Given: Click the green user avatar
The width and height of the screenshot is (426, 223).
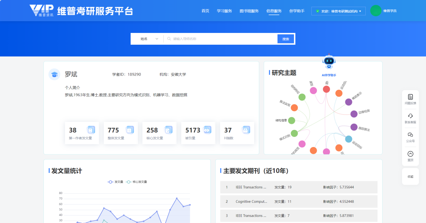Looking at the screenshot, I should pyautogui.click(x=375, y=11).
